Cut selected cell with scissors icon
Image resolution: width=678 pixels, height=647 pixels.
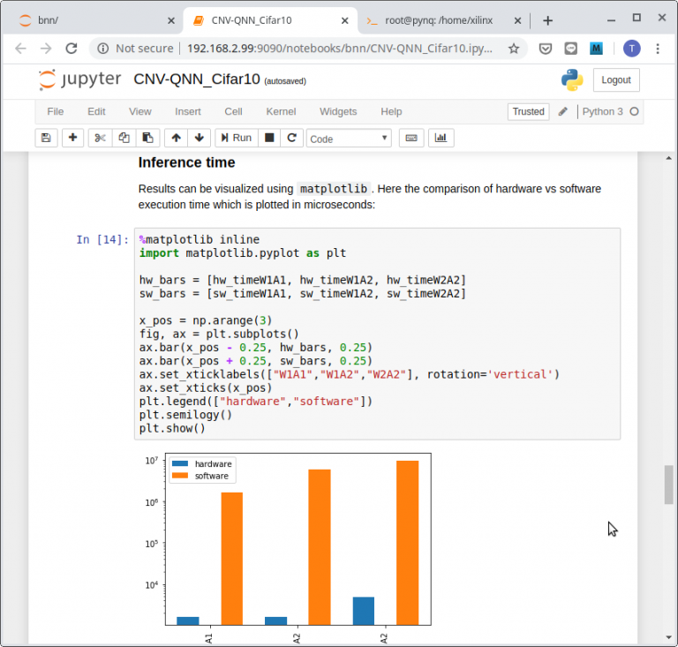(100, 138)
